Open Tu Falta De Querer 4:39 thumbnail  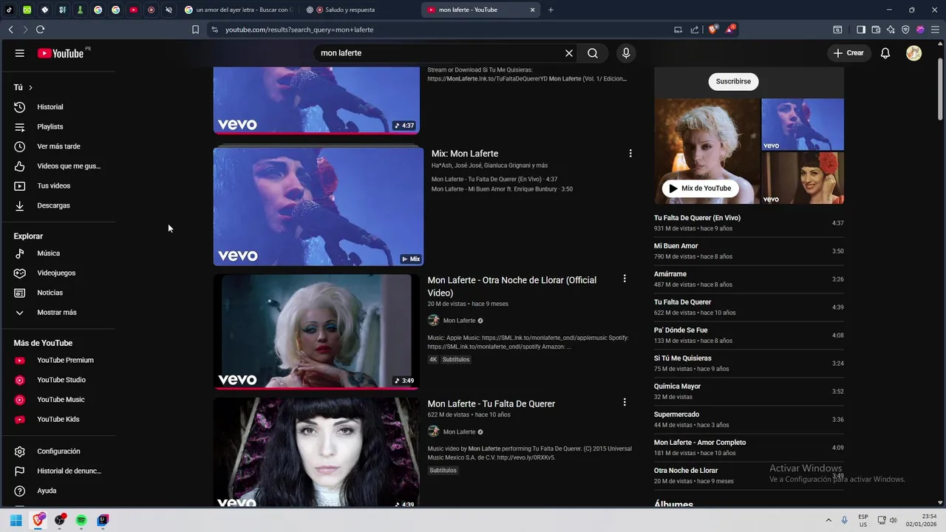pyautogui.click(x=316, y=452)
